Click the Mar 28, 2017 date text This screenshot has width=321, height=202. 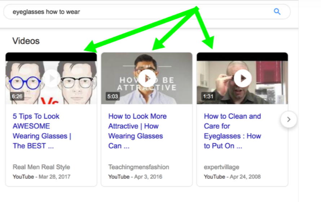click(x=54, y=177)
